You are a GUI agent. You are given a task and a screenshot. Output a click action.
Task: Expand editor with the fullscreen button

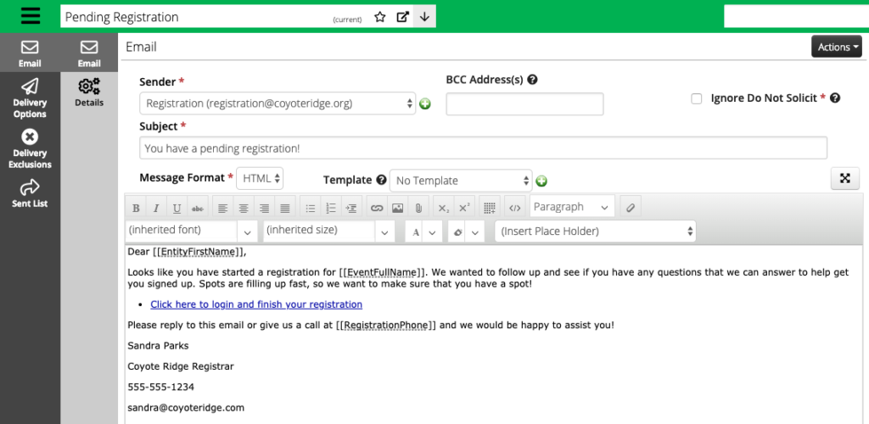(844, 178)
